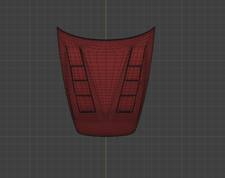Click the bottom-right vent recess on the hood

(x=126, y=104)
